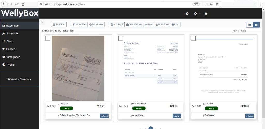Click the 80% zoom indicator
This screenshot has height=129, width=265.
pyautogui.click(x=196, y=4)
